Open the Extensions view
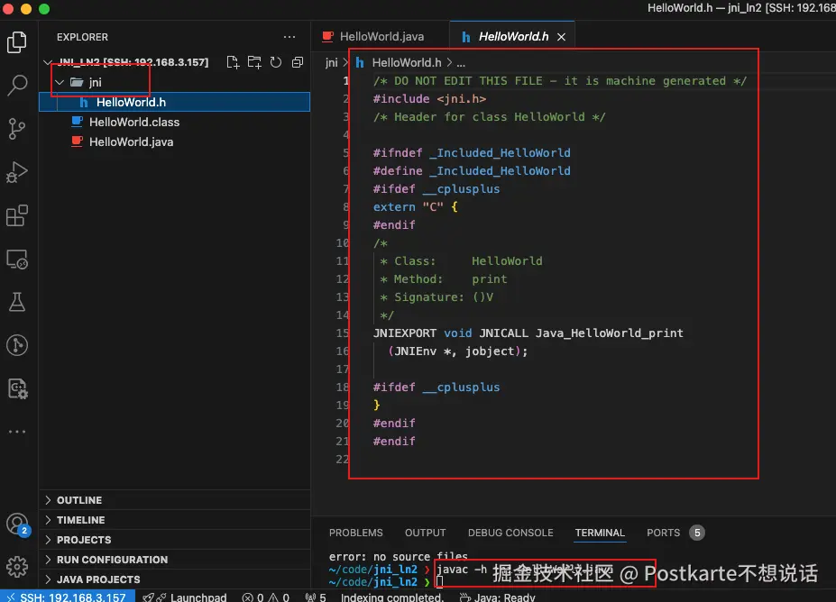 pos(17,216)
